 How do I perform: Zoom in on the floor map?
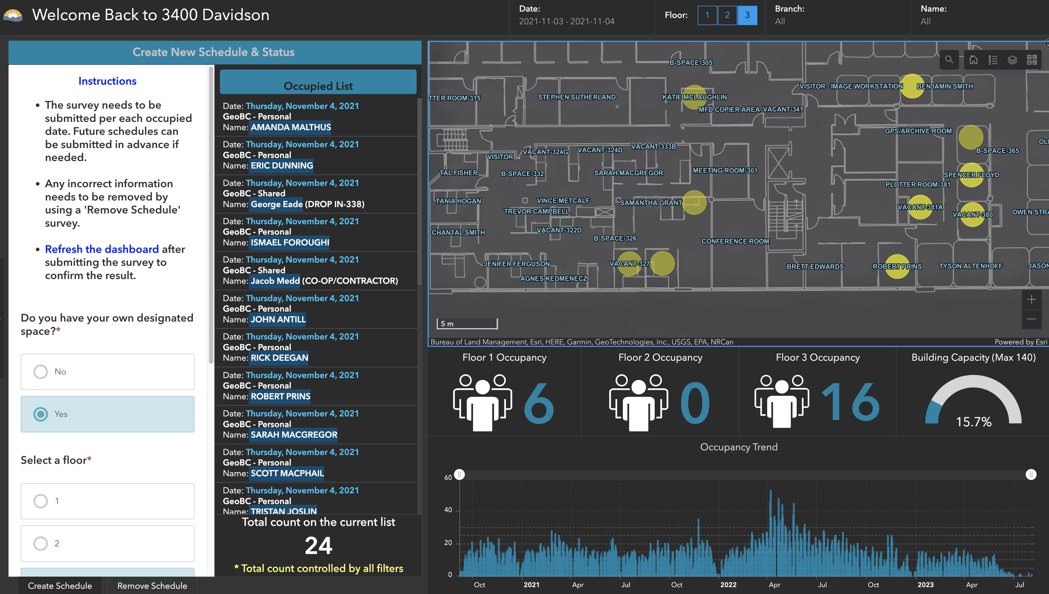(1031, 300)
